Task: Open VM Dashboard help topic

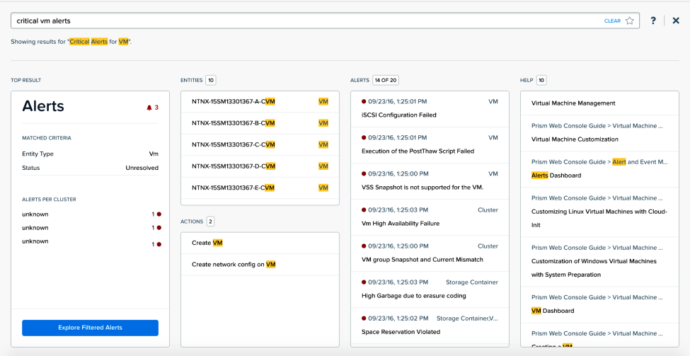Action: pos(600,304)
